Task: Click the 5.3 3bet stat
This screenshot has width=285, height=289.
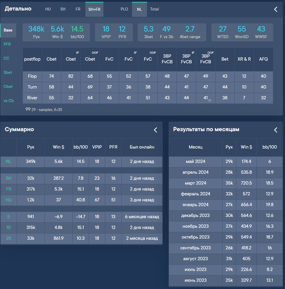Action: 148,32
